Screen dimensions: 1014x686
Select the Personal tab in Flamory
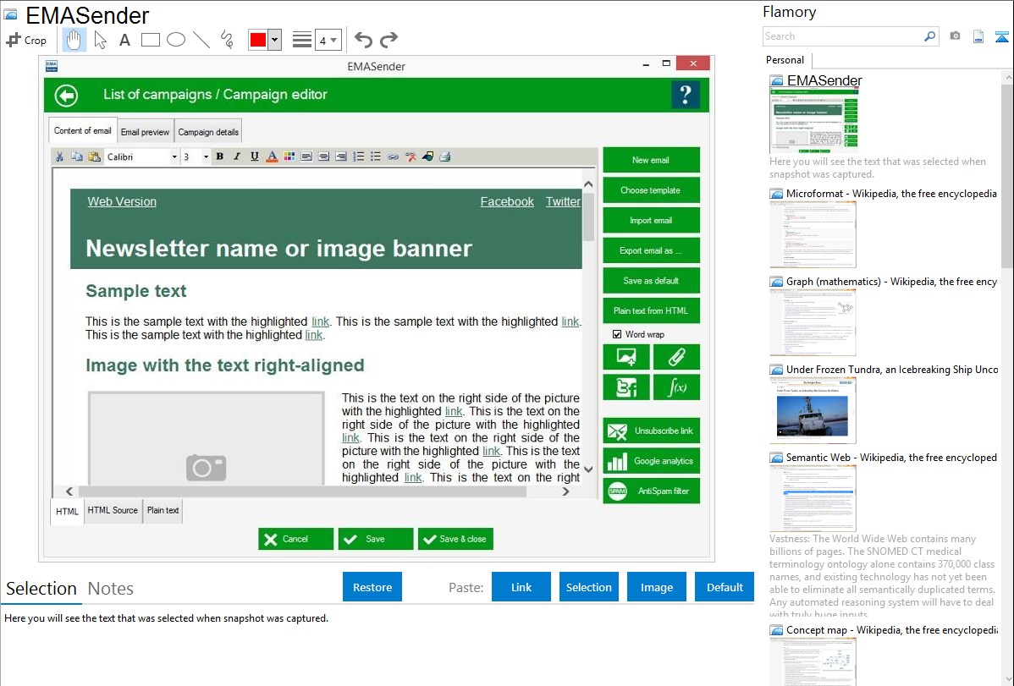point(785,60)
